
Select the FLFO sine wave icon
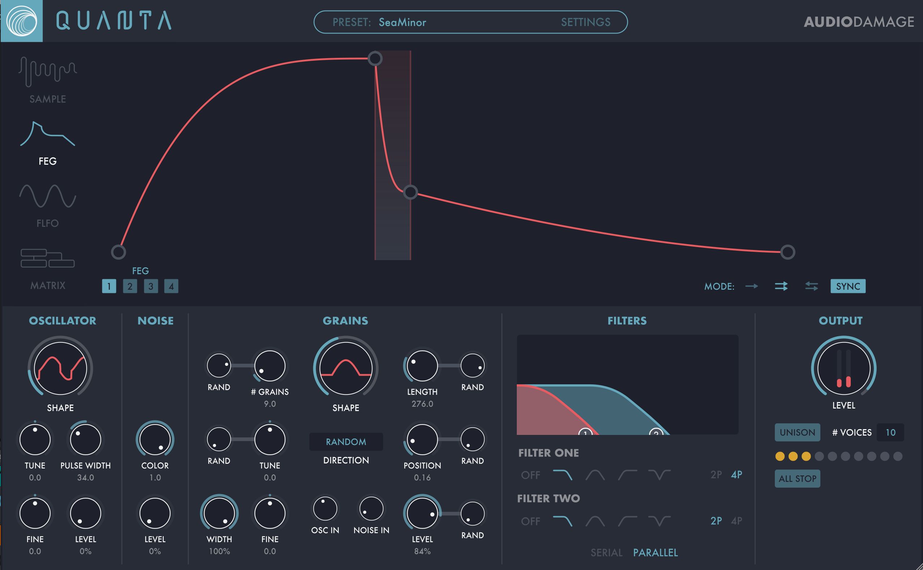tap(48, 196)
